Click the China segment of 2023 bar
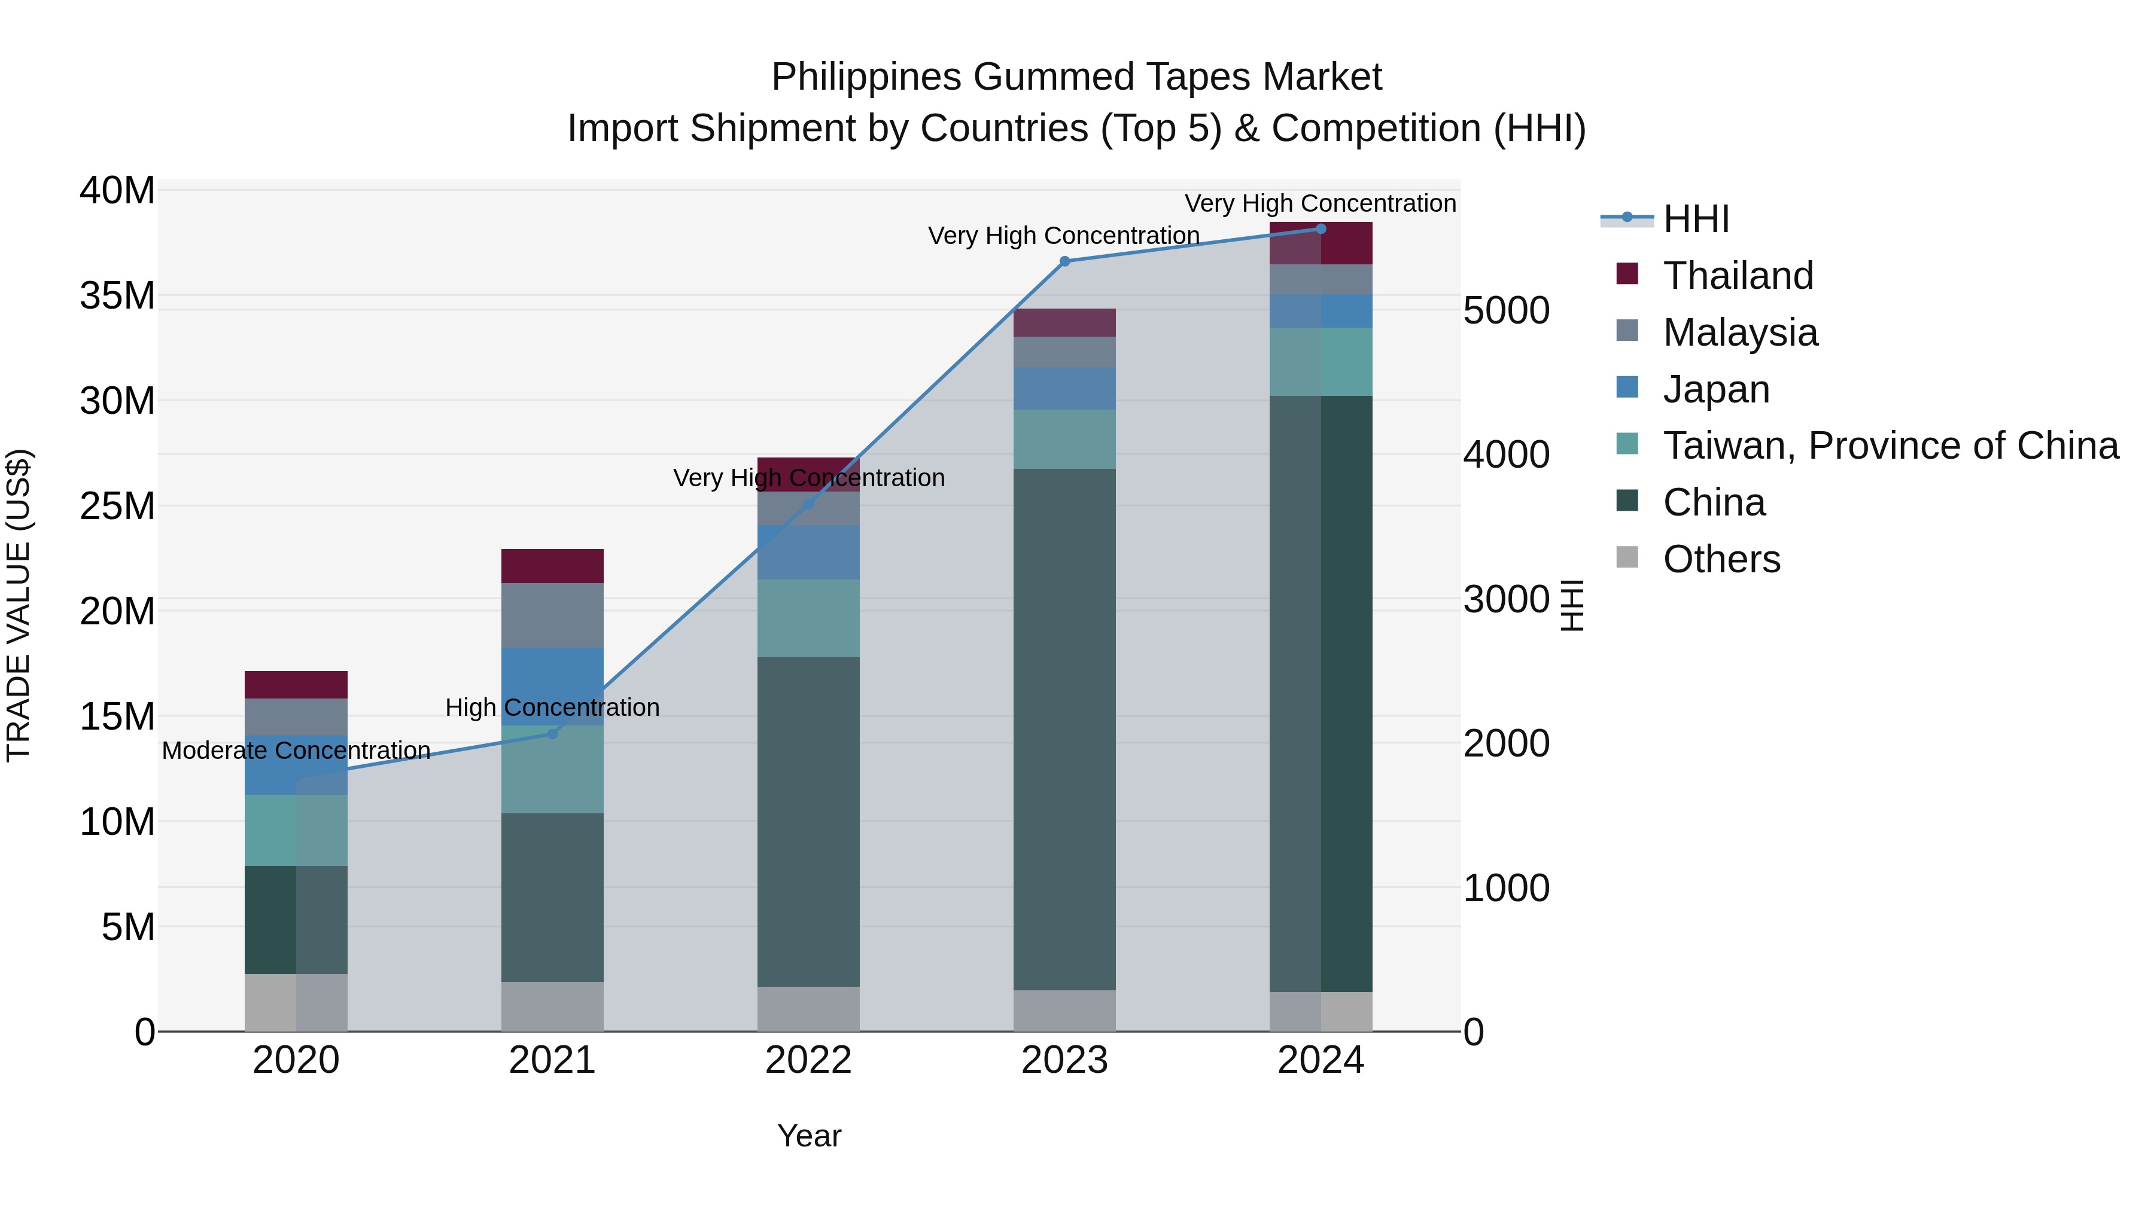This screenshot has width=2154, height=1211. coord(1064,730)
